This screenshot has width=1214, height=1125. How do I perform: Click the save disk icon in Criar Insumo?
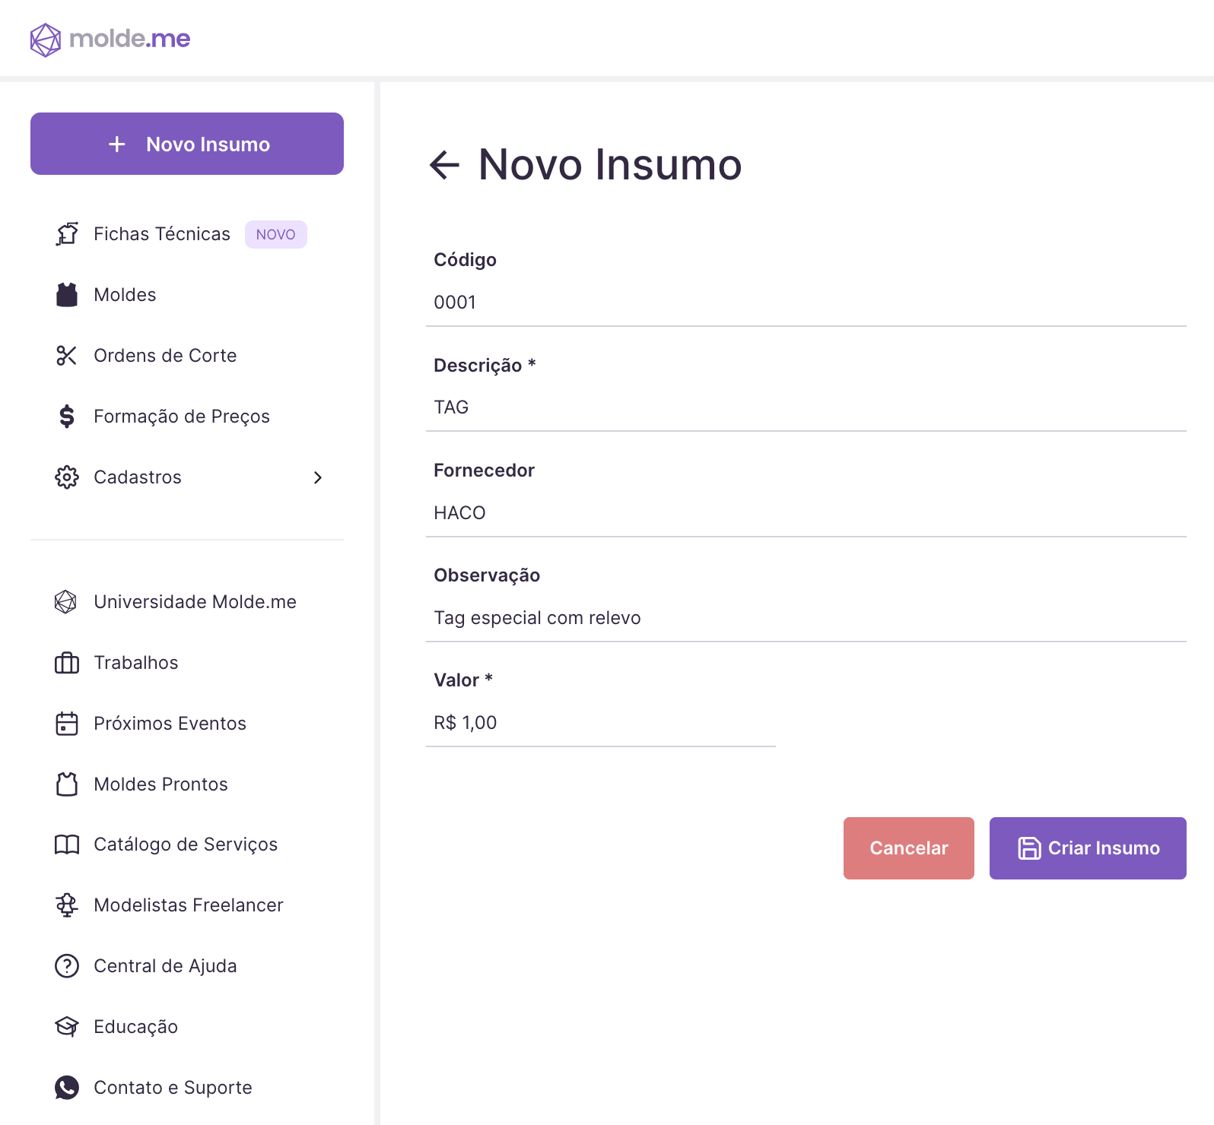click(x=1029, y=848)
